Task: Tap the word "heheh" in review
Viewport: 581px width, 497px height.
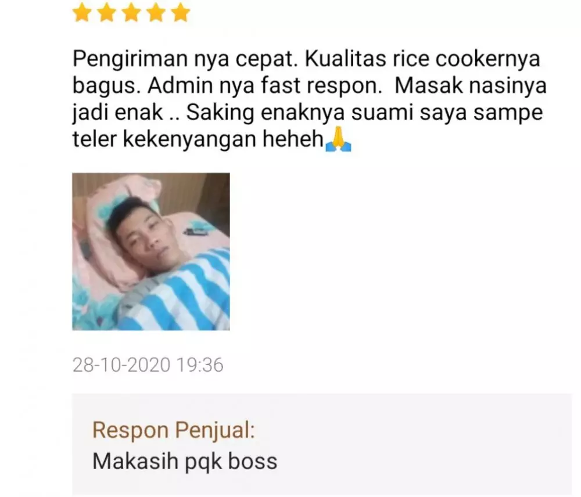Action: pyautogui.click(x=293, y=139)
